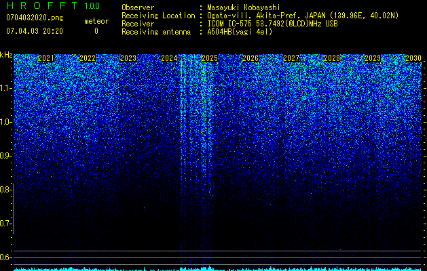This screenshot has height=271, width=427.
Task: Click the 2021 time marker label
Action: [x=46, y=58]
